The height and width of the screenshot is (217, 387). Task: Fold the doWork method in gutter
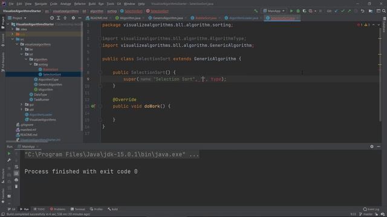point(100,106)
